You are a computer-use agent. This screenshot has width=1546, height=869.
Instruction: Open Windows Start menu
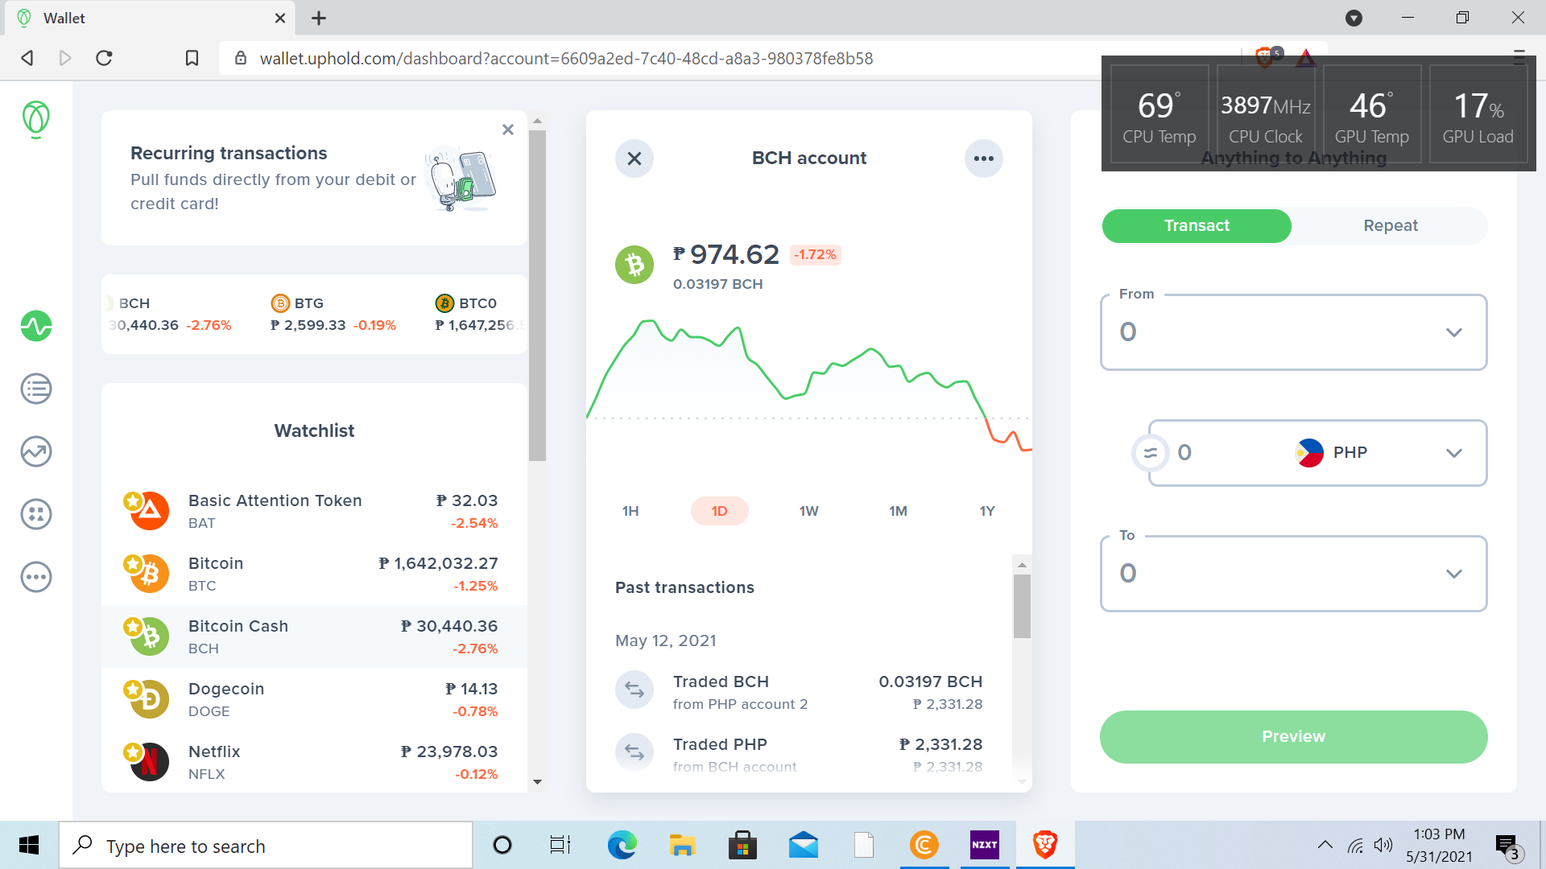point(29,845)
